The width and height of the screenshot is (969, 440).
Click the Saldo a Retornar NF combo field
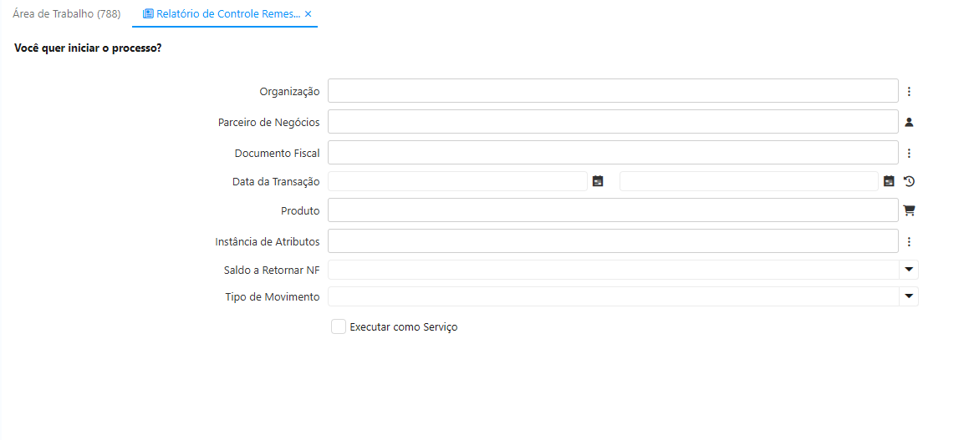[614, 270]
